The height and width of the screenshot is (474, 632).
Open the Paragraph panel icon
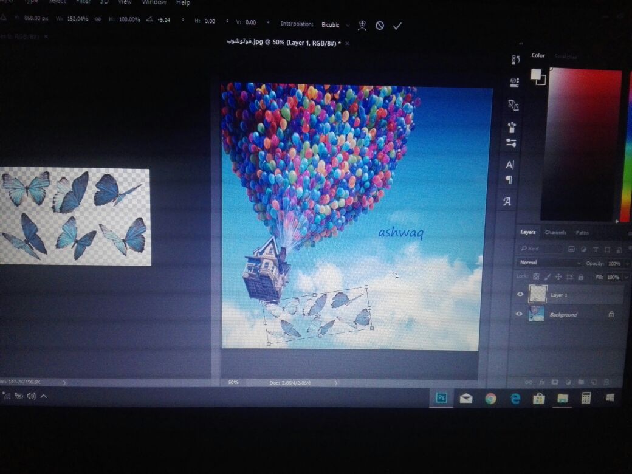[x=509, y=180]
